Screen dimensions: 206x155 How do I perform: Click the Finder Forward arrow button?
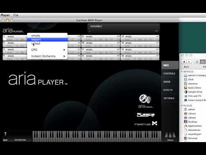coord(189,62)
